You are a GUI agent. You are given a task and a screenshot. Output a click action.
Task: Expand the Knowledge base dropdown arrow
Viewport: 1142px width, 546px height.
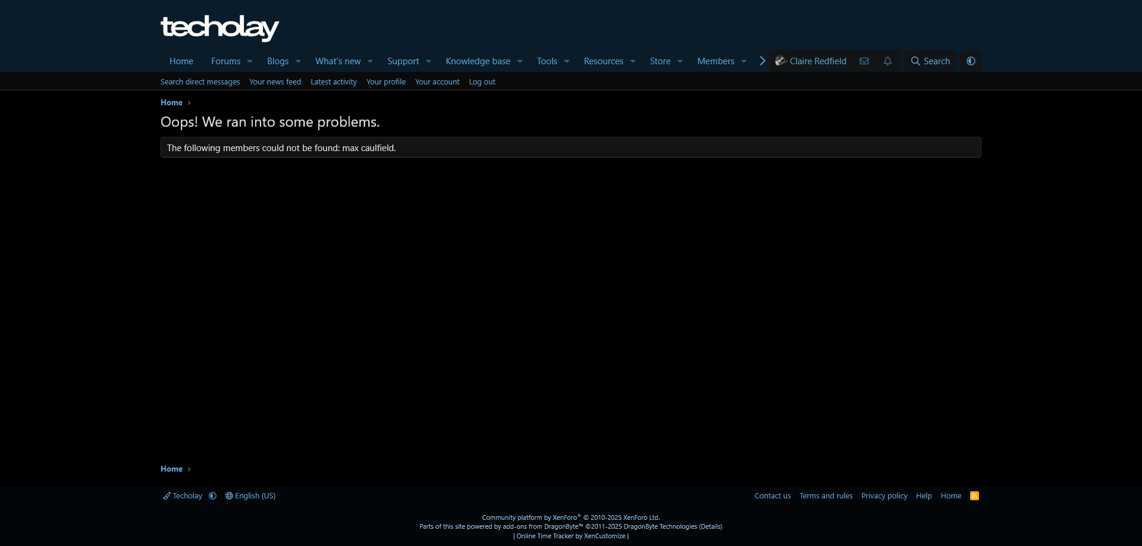[520, 61]
